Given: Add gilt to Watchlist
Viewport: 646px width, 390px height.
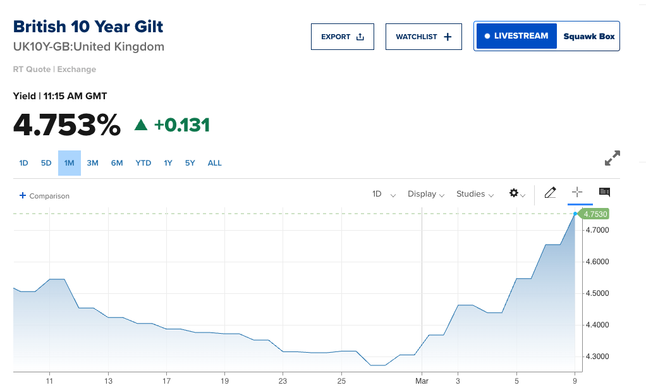Looking at the screenshot, I should tap(424, 37).
